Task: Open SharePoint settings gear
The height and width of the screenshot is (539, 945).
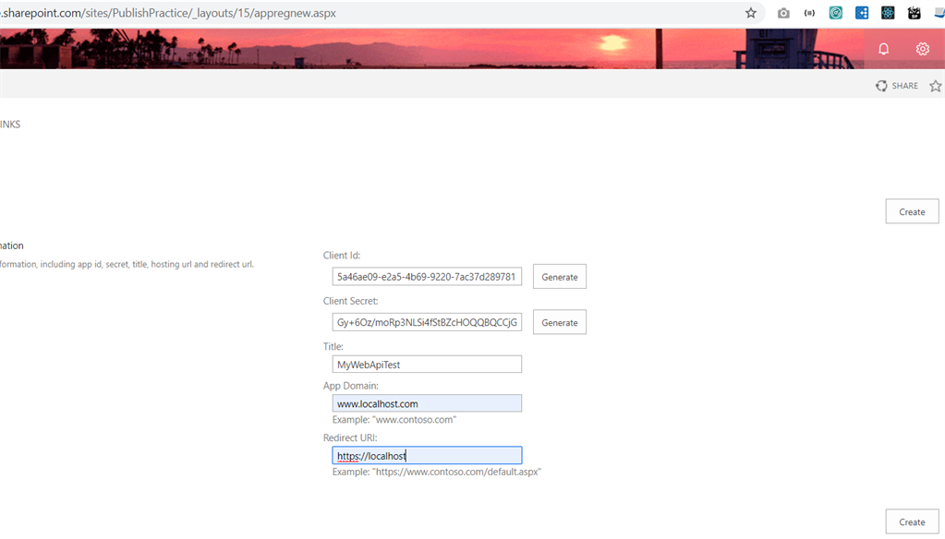Action: [x=921, y=49]
